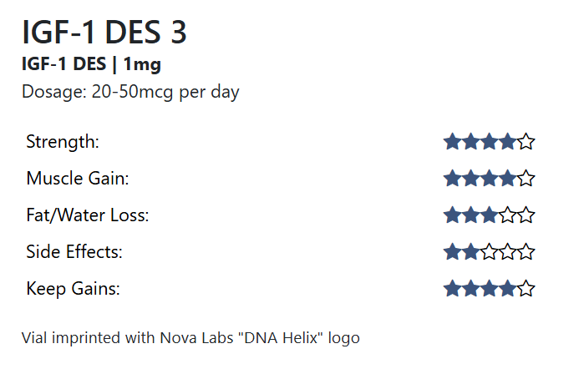The height and width of the screenshot is (369, 579).
Task: Click the Dosage 20-50mcg per day text
Action: pyautogui.click(x=130, y=92)
